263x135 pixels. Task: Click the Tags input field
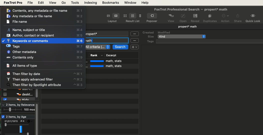point(209,41)
